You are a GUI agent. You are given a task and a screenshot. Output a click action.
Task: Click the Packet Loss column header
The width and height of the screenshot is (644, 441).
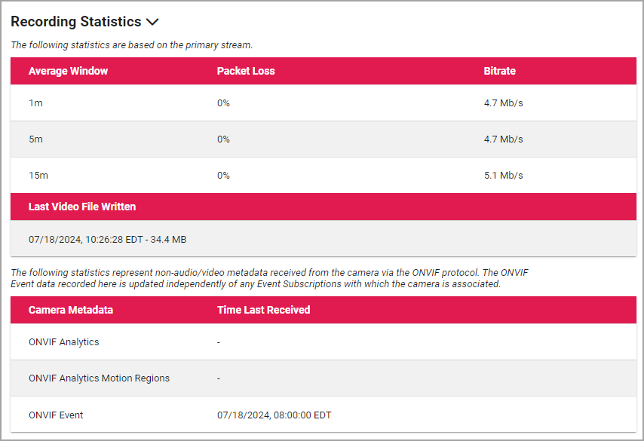[246, 71]
